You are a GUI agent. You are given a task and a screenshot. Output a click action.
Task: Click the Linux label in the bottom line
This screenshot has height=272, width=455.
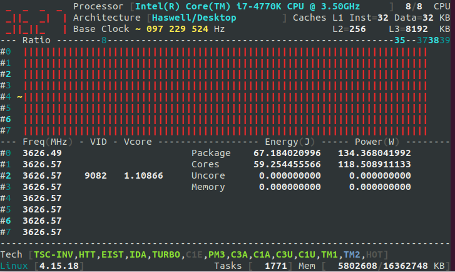coord(14,266)
